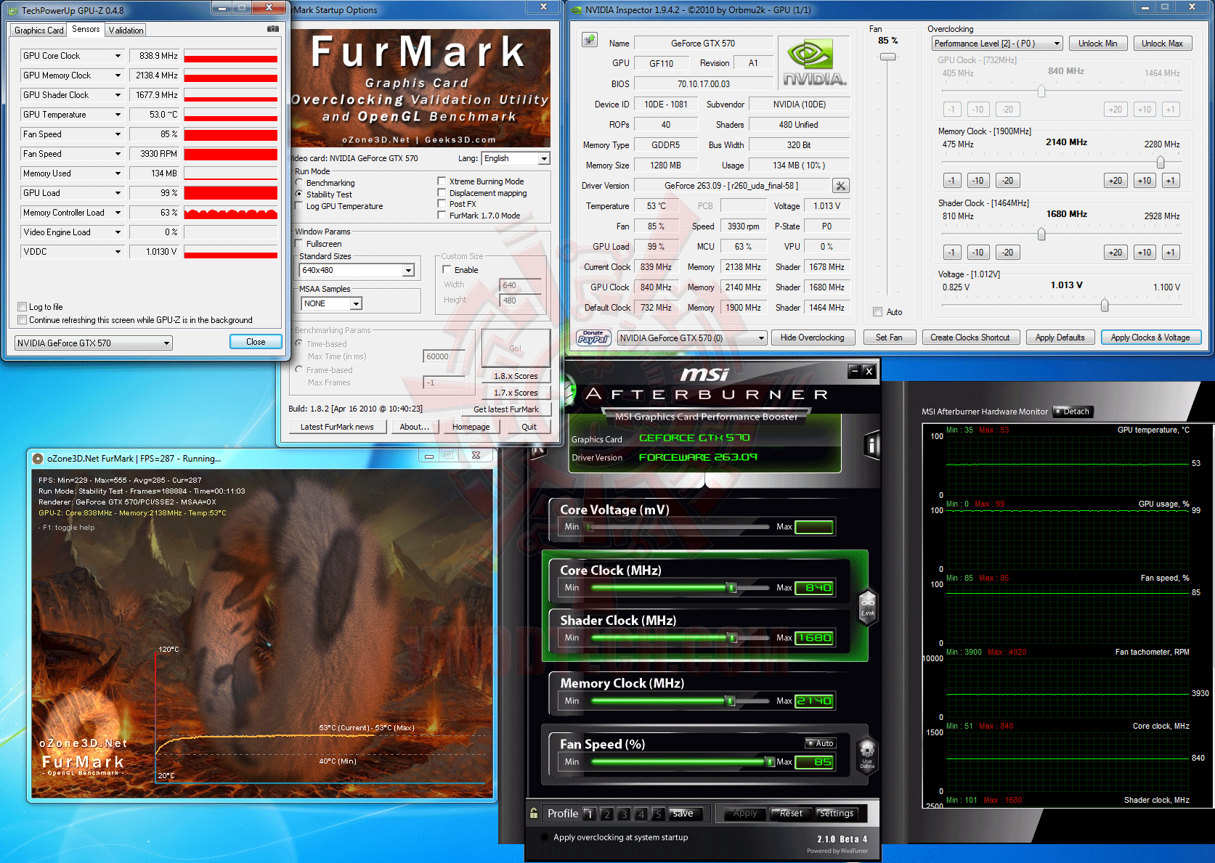Toggle Apply overclocking at system startup
The width and height of the screenshot is (1215, 863).
545,837
